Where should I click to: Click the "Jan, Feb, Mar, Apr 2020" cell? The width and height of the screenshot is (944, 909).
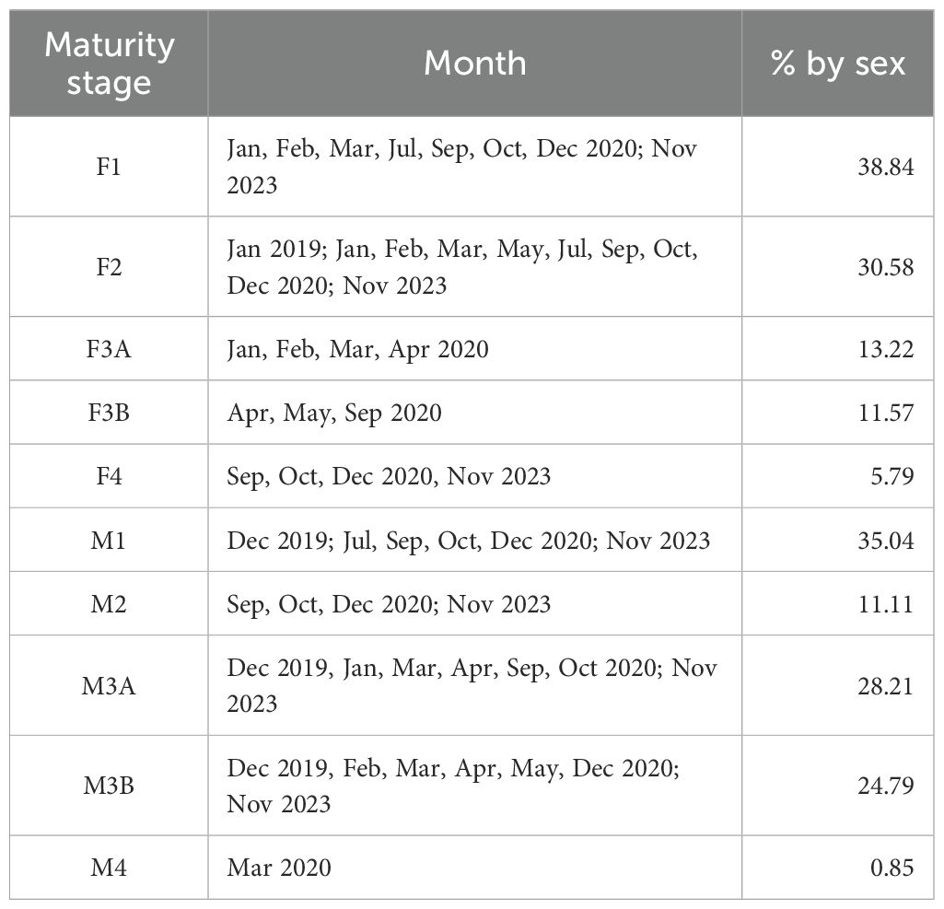(358, 349)
